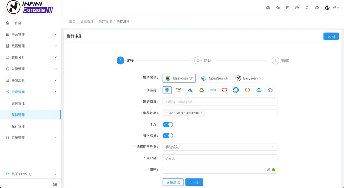Click the INFINI Console logo
Image resolution: width=344 pixels, height=188 pixels.
[30, 7]
